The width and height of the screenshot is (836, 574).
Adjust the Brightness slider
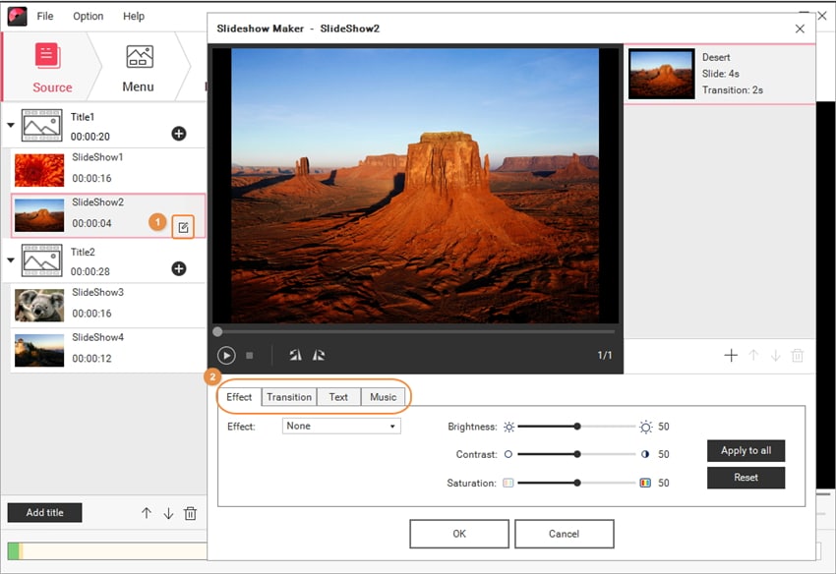click(x=575, y=425)
